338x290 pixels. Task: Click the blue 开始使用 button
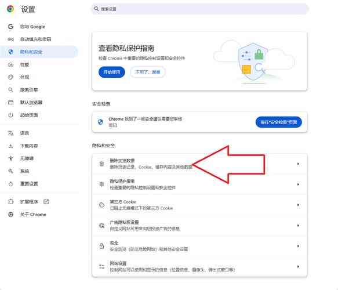click(112, 72)
